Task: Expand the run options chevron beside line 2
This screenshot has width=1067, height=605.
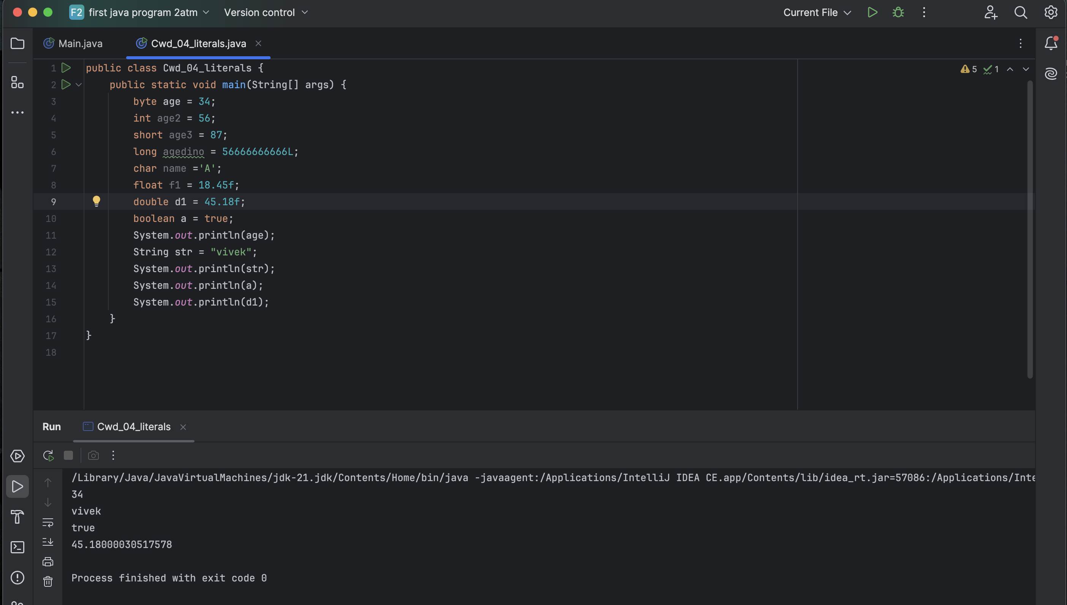Action: tap(79, 85)
